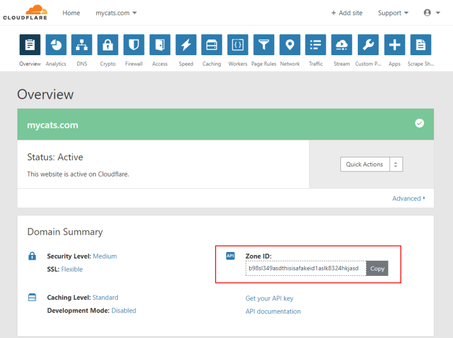Click Get your API key link
Viewport: 453px width, 338px height.
269,299
